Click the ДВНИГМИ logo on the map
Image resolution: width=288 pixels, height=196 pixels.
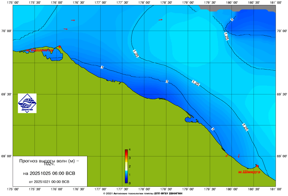27,103
